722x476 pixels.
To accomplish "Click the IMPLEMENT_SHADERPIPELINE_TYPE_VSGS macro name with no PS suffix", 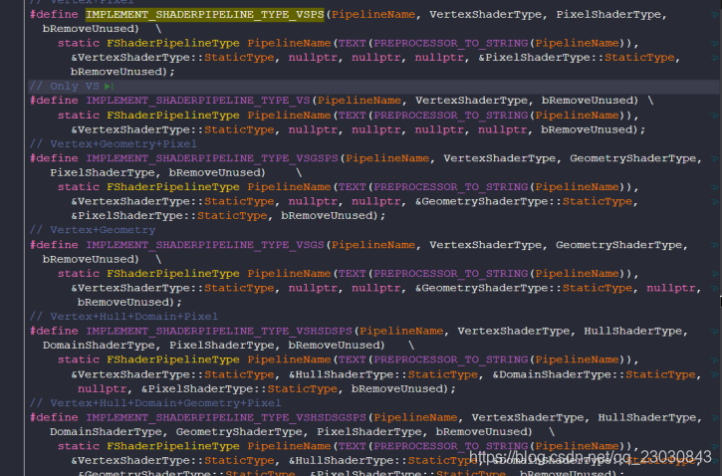I will (x=204, y=245).
